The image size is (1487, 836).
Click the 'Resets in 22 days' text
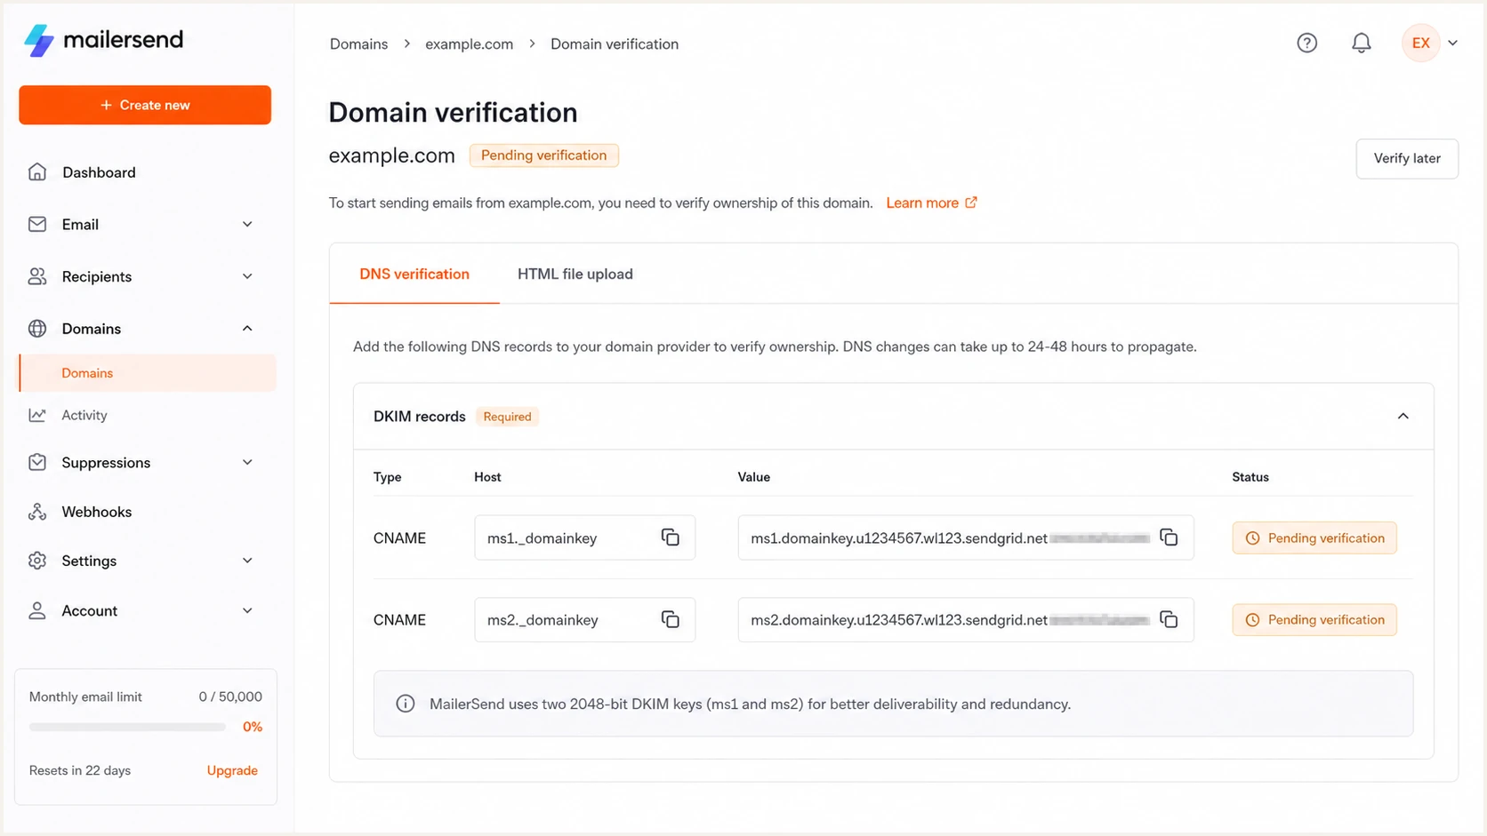80,770
